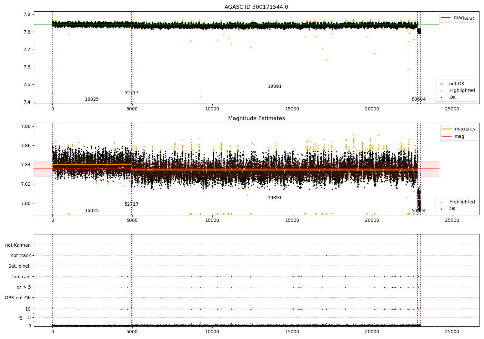Select the "OBS not OK" row label
Screen dimensions: 484x339
click(18, 298)
